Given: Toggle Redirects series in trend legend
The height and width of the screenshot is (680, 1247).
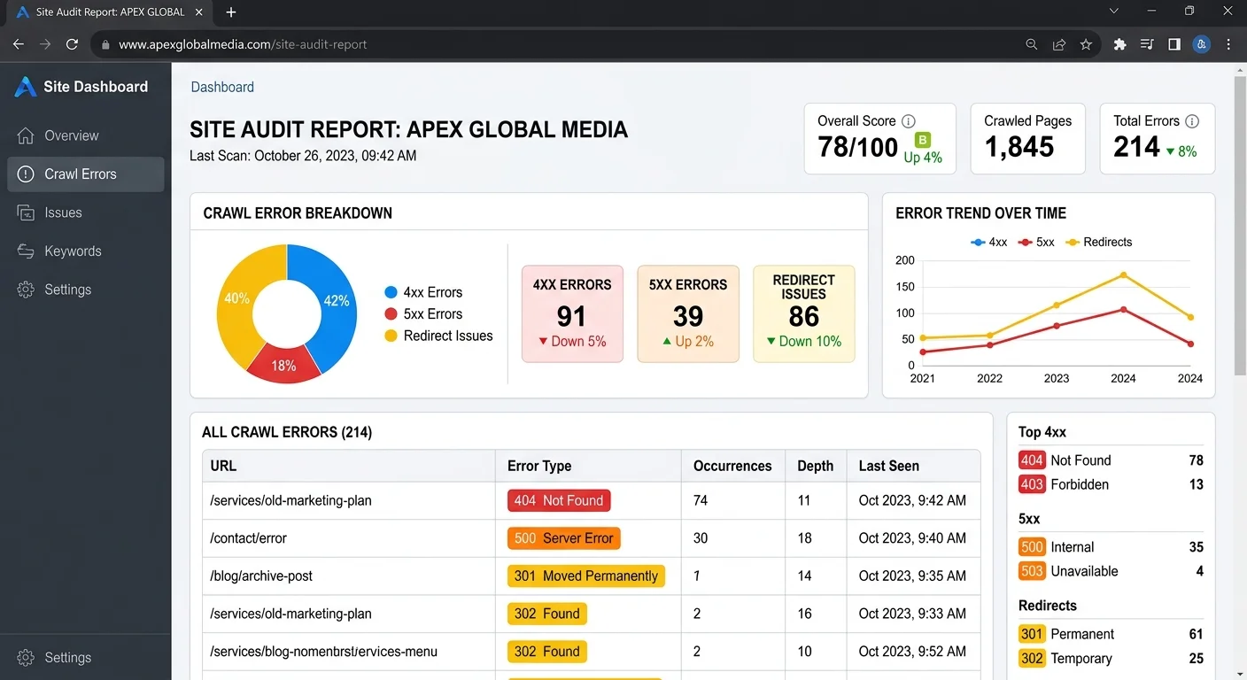Looking at the screenshot, I should tap(1098, 242).
